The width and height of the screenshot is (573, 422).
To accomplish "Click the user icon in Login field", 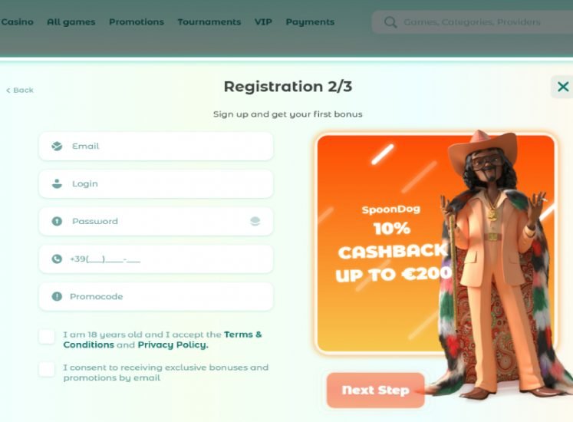I will tap(57, 183).
